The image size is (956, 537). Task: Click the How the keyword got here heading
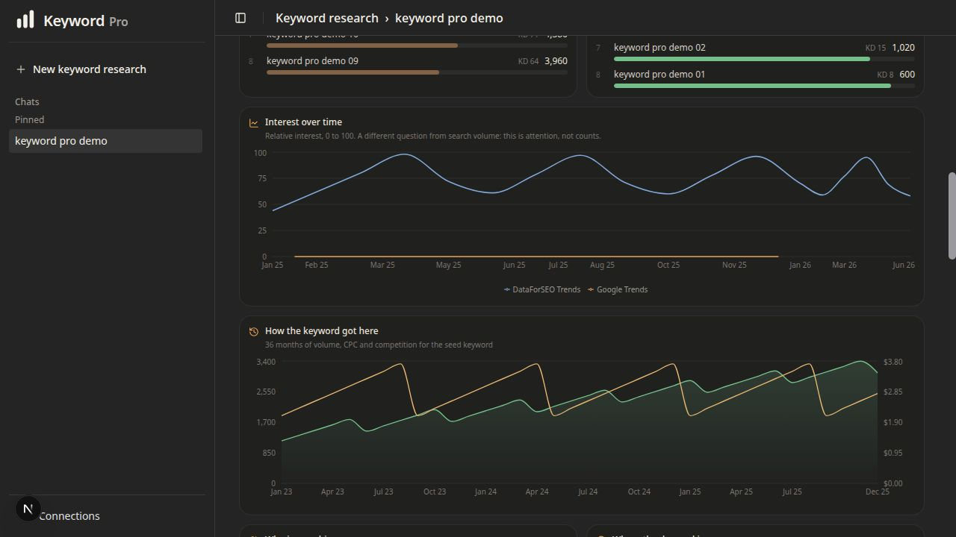coord(322,331)
